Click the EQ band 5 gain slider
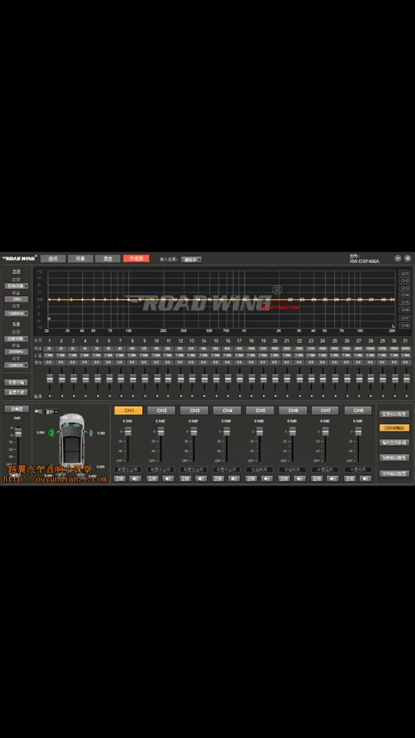 [x=98, y=381]
